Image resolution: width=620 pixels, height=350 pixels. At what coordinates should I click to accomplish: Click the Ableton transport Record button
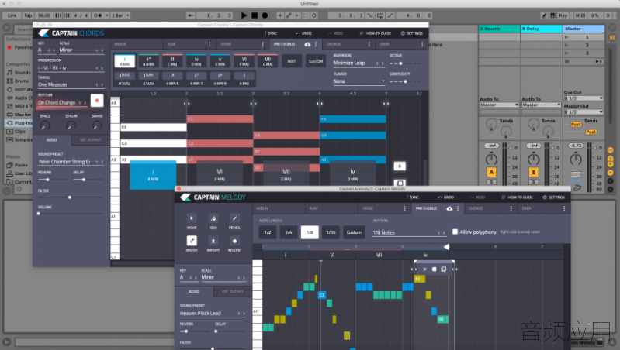(265, 15)
